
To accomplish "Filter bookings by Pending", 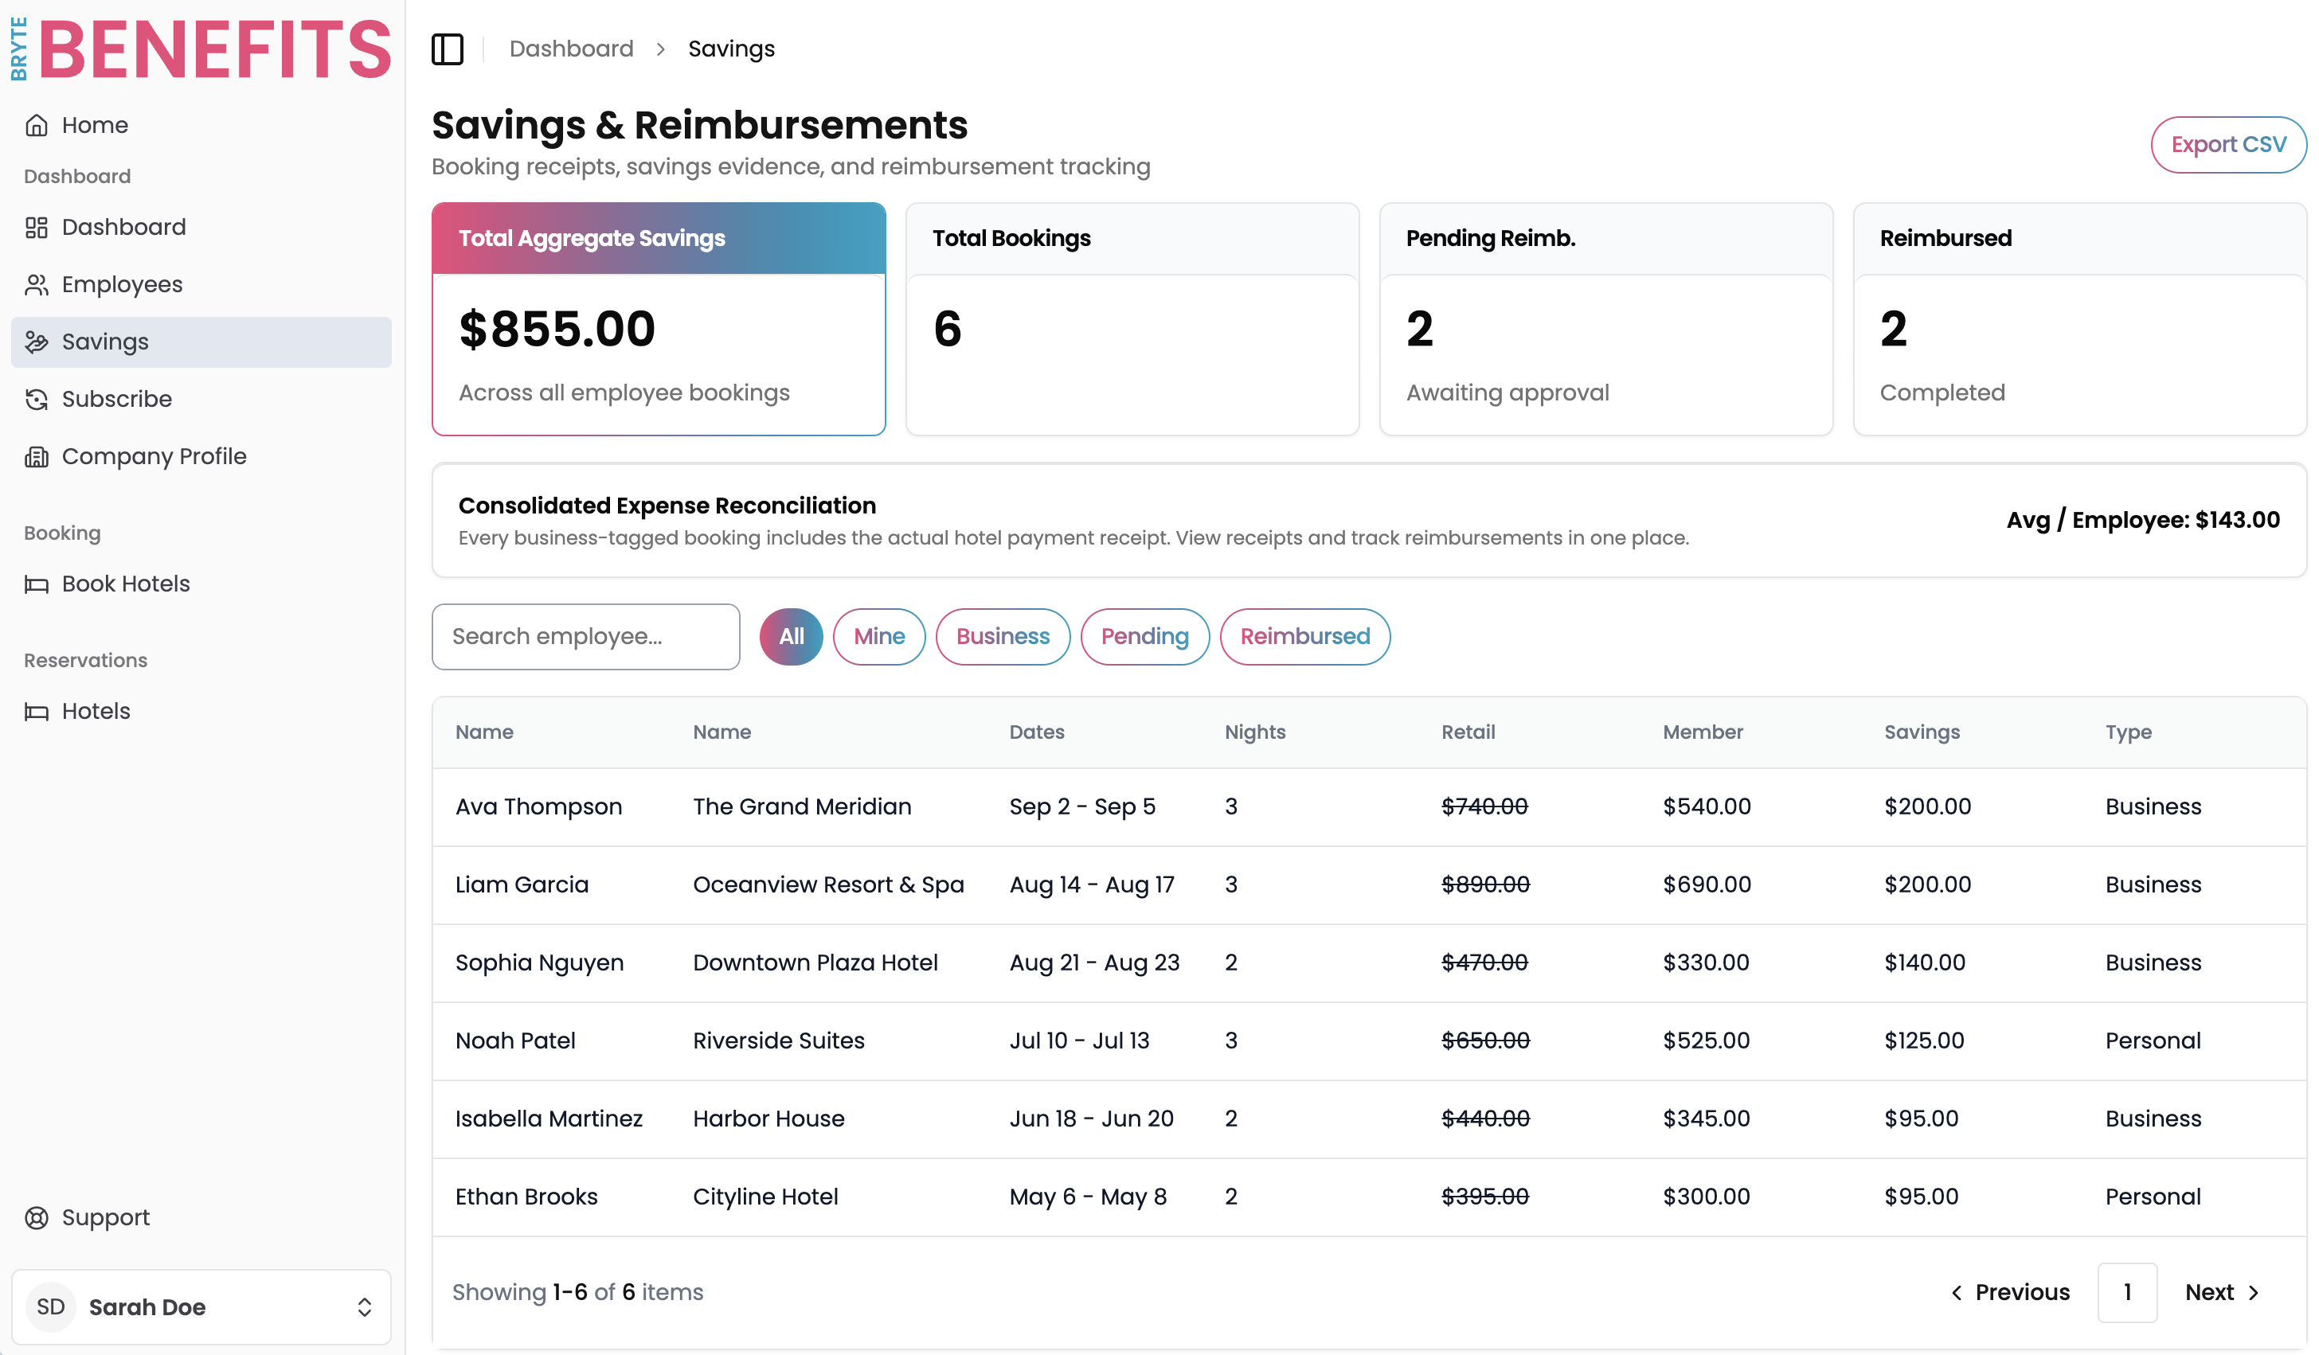I will point(1145,637).
